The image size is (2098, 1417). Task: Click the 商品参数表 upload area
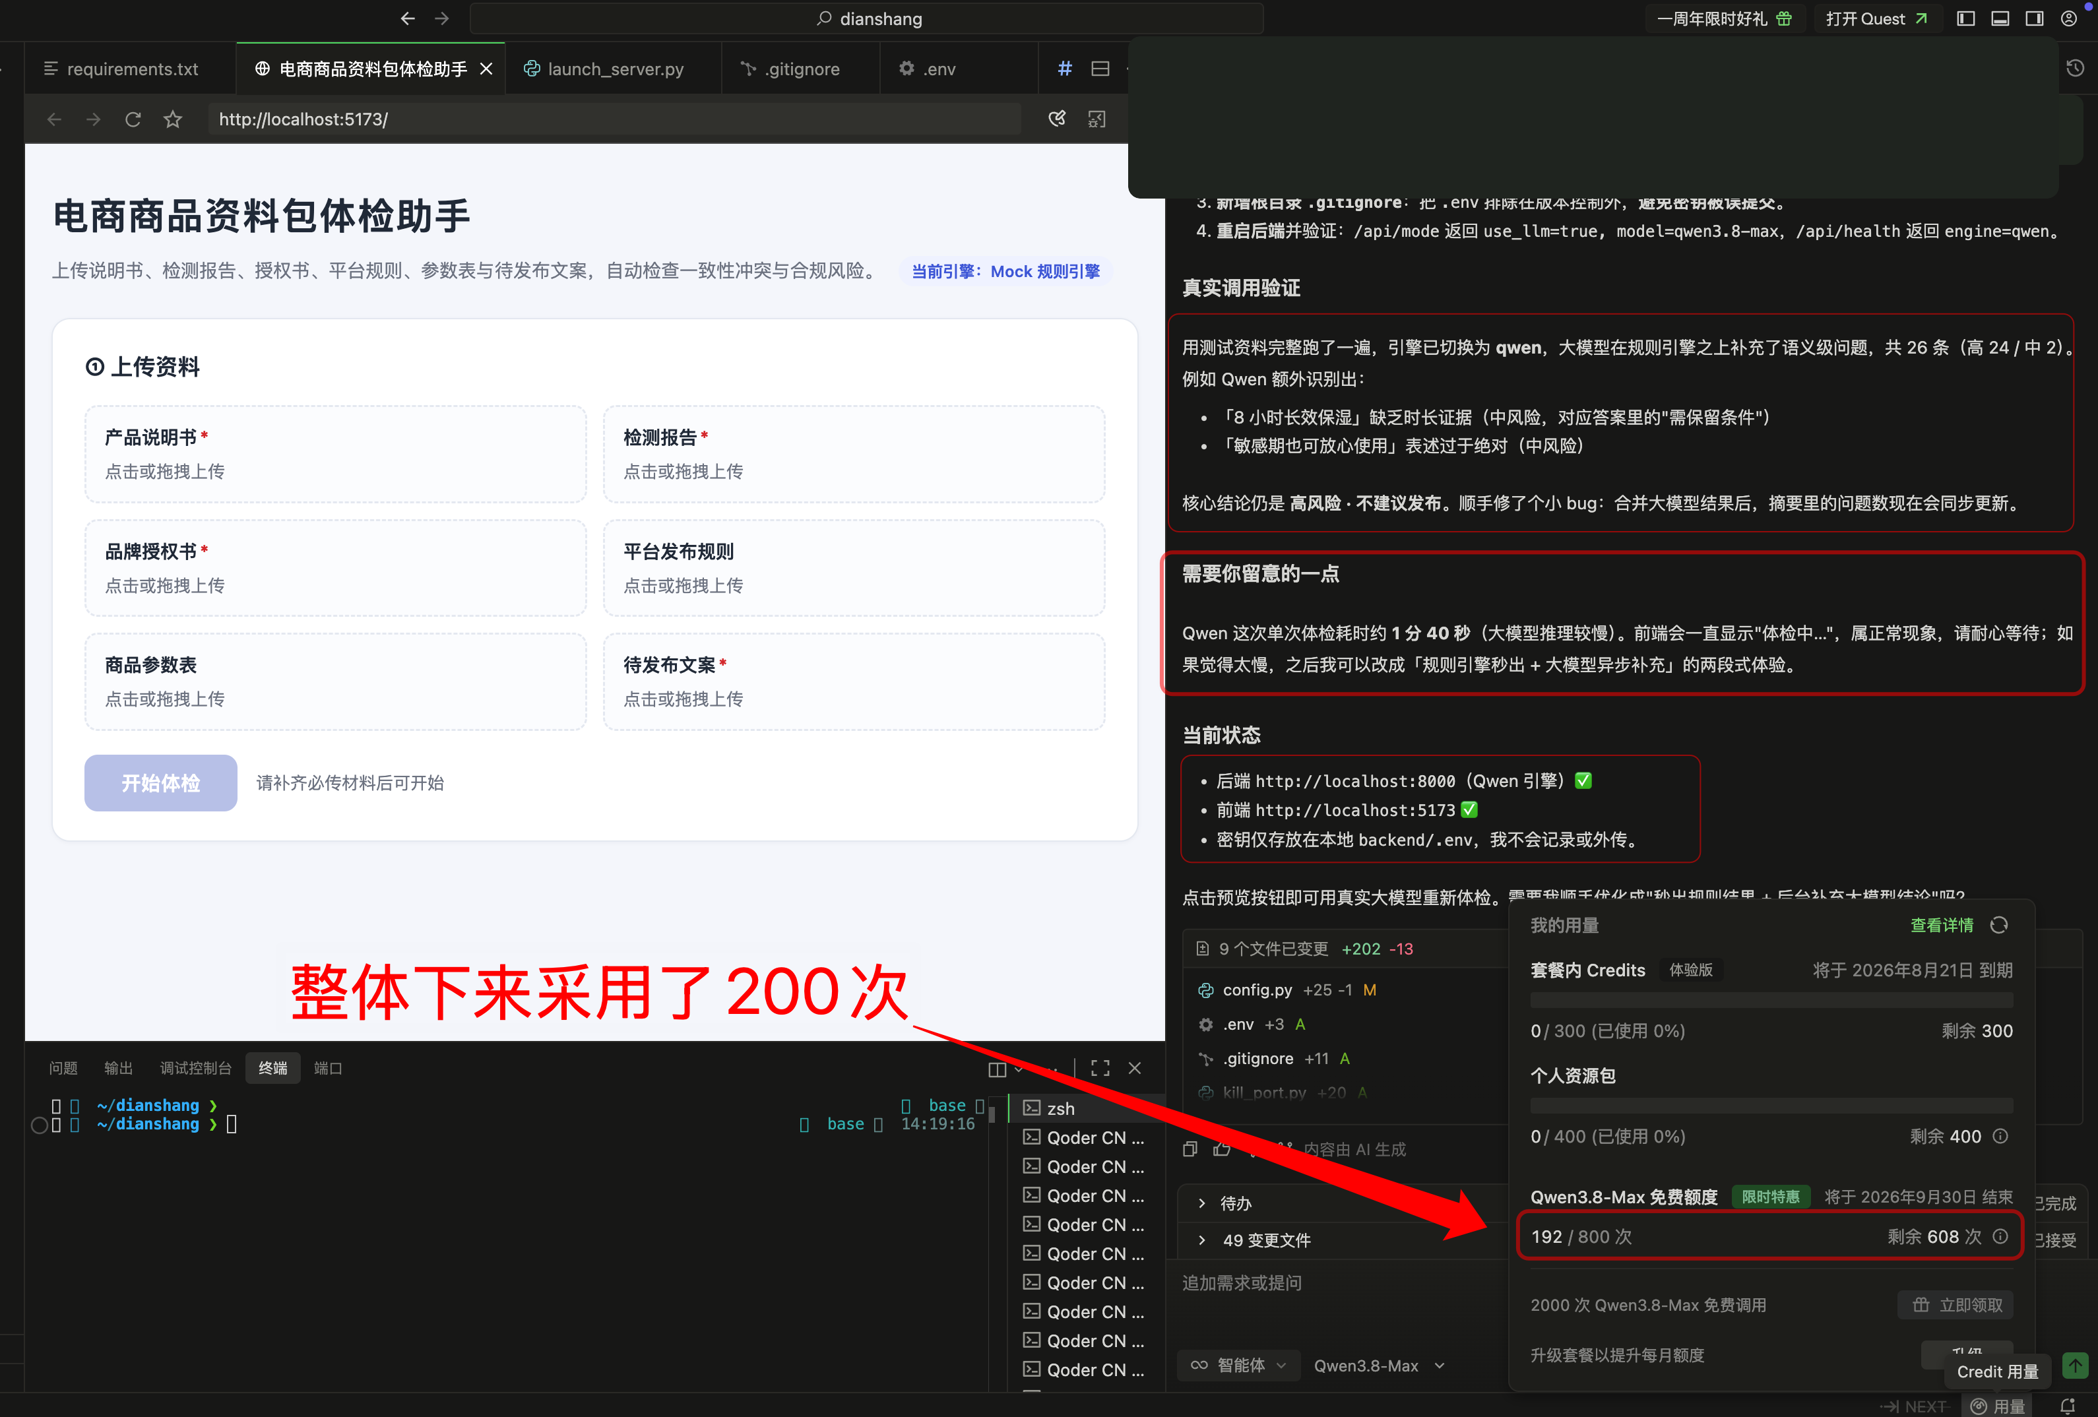click(335, 681)
